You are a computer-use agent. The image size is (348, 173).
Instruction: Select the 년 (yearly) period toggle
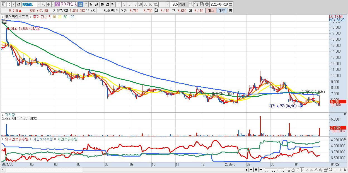point(96,4)
